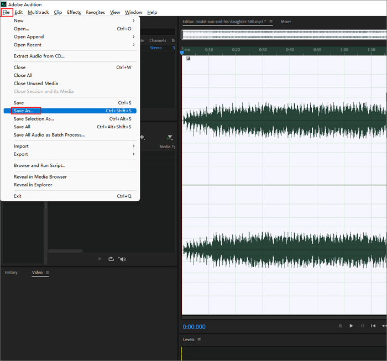This screenshot has width=387, height=361.
Task: Open the Clip menu
Action: click(x=58, y=12)
